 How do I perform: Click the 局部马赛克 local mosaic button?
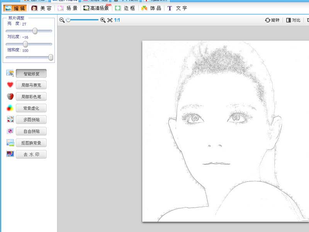pyautogui.click(x=31, y=85)
